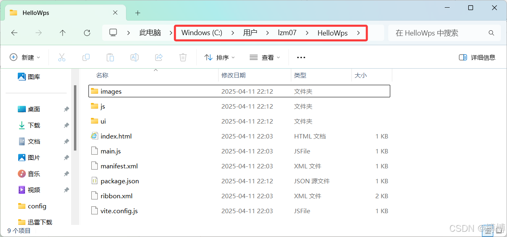Click the index.html file icon
This screenshot has width=507, height=237.
coord(95,136)
